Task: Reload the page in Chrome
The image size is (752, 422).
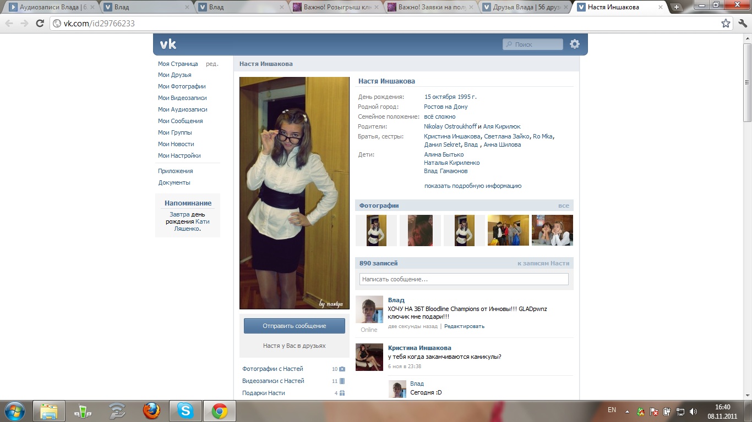Action: coord(40,24)
